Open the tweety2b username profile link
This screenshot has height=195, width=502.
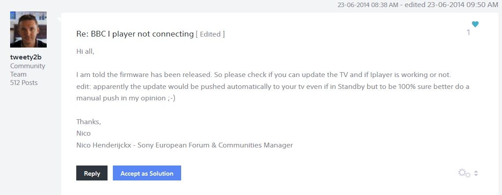tap(26, 57)
